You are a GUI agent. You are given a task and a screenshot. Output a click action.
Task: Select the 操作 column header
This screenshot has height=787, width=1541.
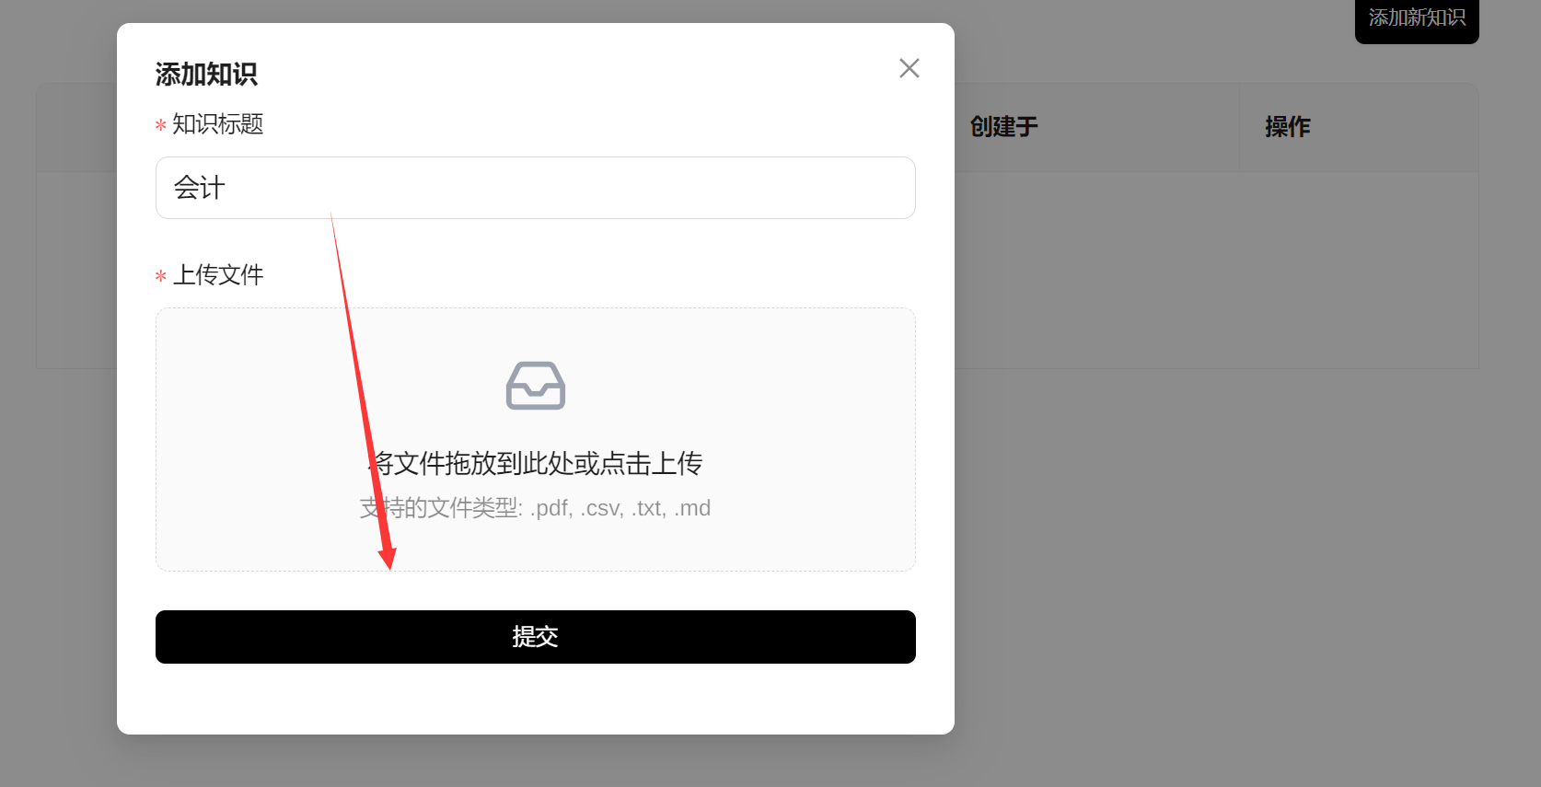pyautogui.click(x=1288, y=127)
